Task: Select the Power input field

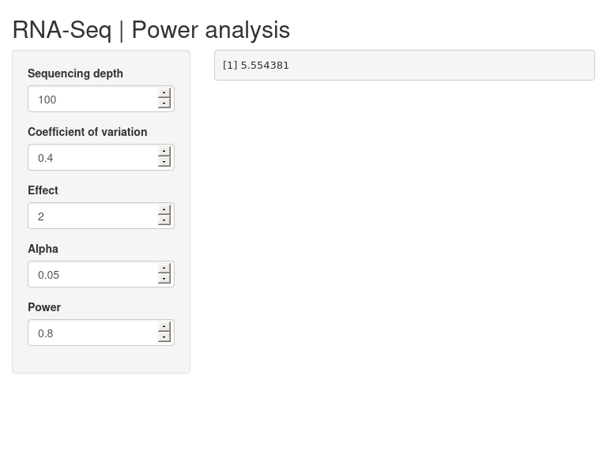Action: pyautogui.click(x=93, y=333)
